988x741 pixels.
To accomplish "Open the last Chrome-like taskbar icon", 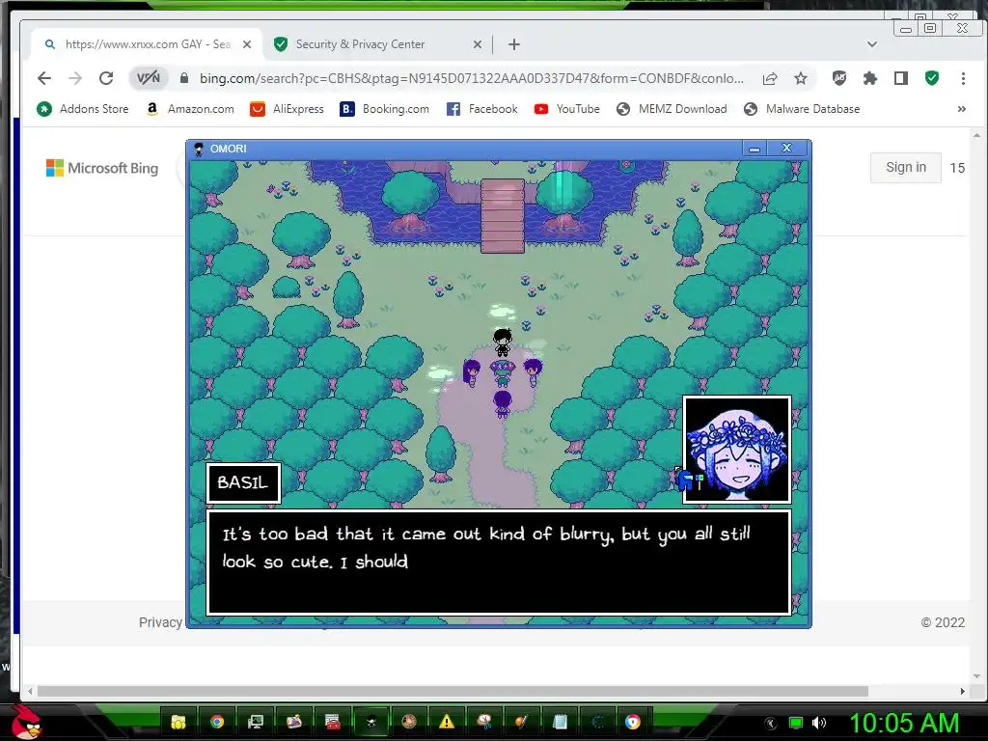I will [x=633, y=722].
